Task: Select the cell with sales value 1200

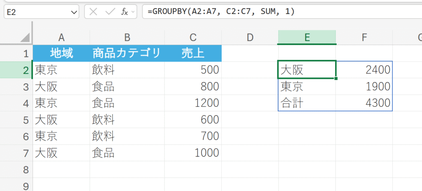Action: (x=192, y=103)
